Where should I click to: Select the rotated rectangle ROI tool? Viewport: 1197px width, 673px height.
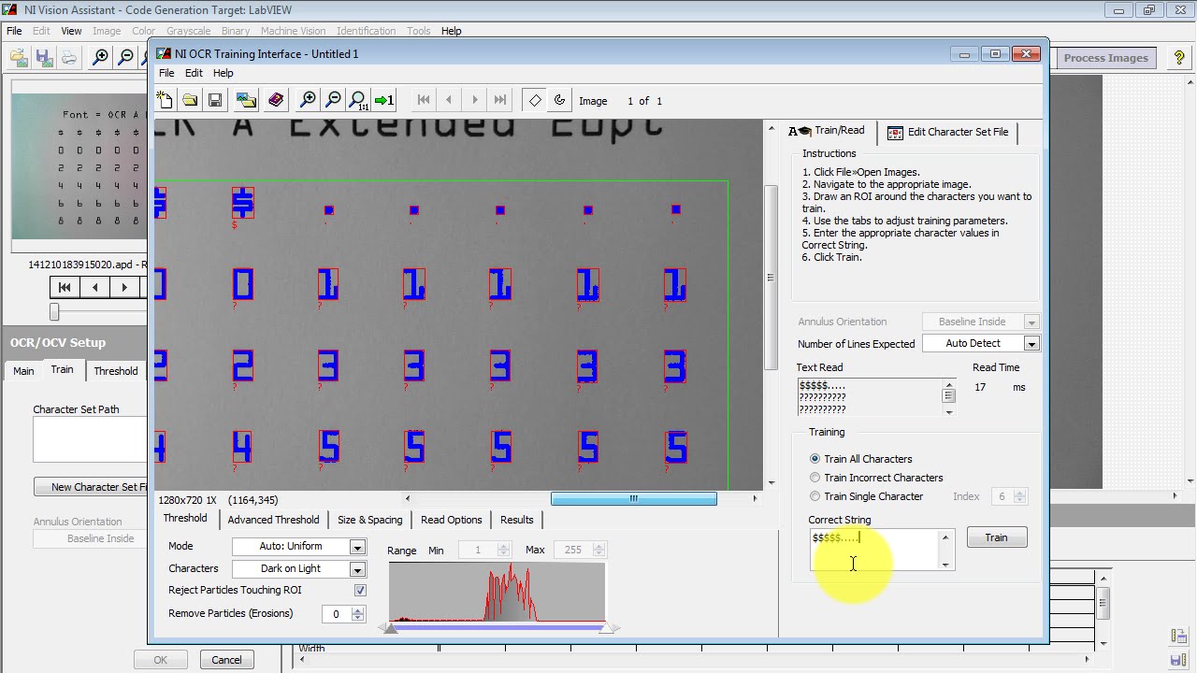(x=535, y=100)
